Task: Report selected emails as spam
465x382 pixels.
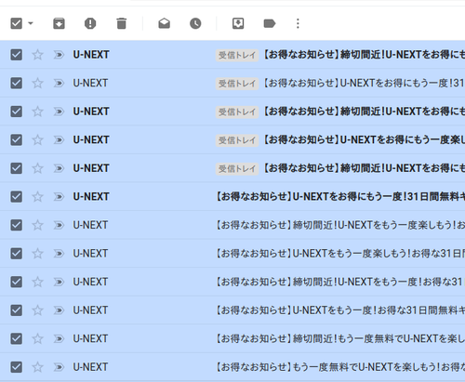Action: (x=90, y=23)
